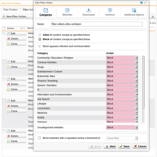Click the green plus New Filter Action icon
157x157 pixels.
pyautogui.click(x=4, y=17)
